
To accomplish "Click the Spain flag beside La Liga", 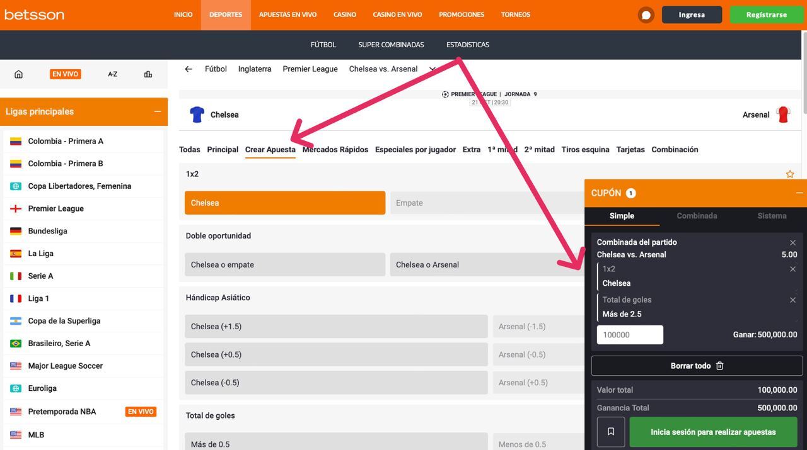I will 16,254.
